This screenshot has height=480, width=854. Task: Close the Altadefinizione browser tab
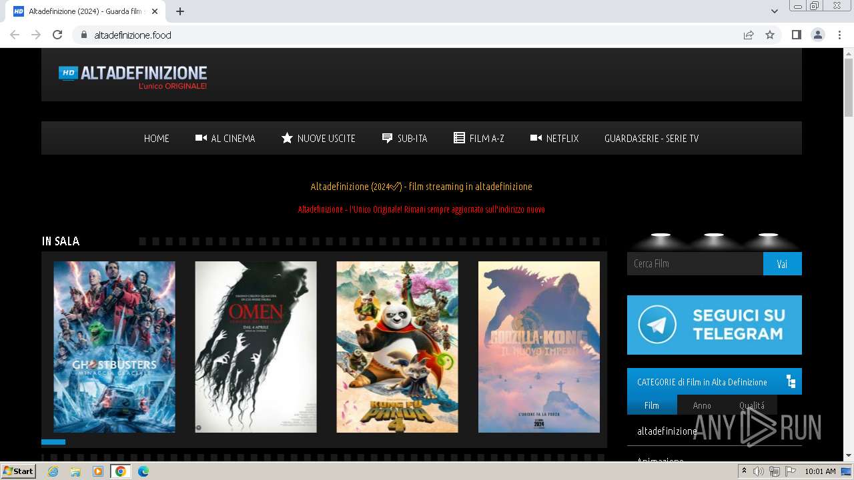coord(155,11)
